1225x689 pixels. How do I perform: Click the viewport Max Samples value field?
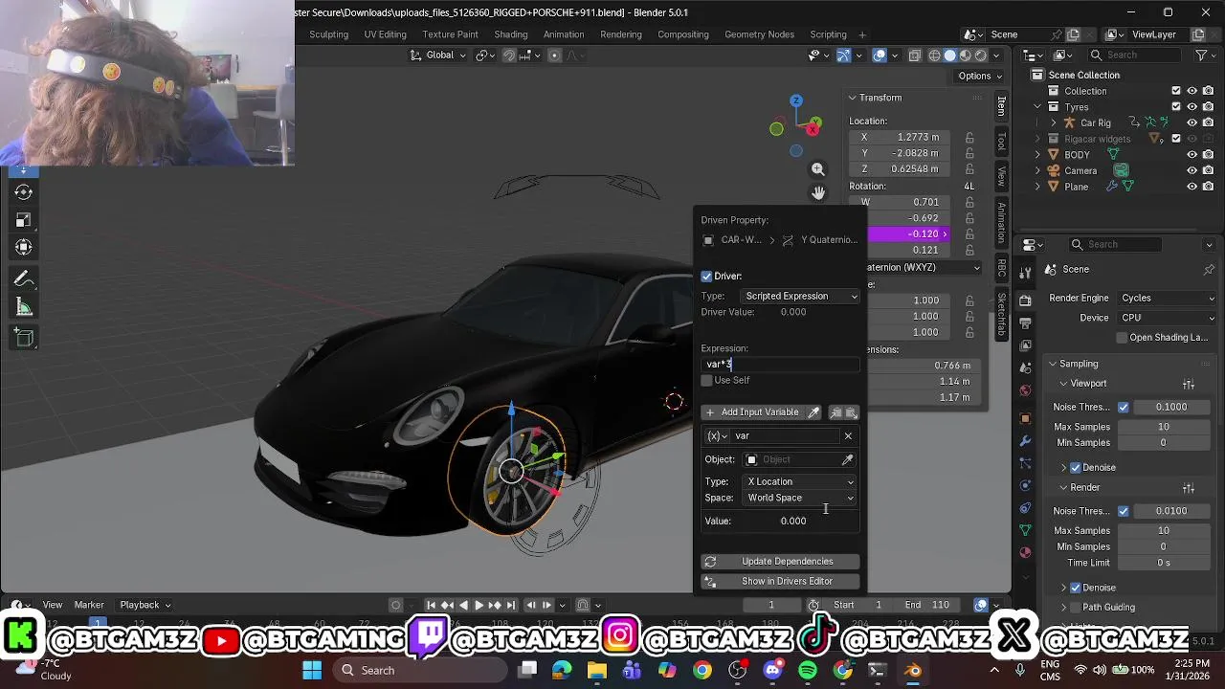pos(1163,427)
